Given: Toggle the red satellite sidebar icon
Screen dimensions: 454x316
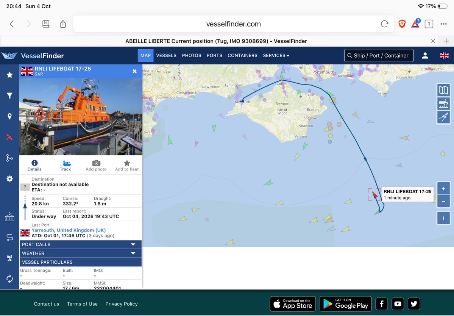Looking at the screenshot, I should 9,137.
